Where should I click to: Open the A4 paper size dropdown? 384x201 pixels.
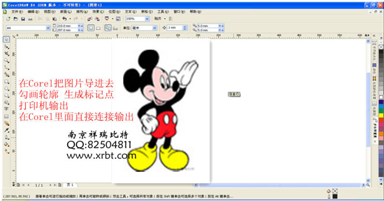[48, 28]
